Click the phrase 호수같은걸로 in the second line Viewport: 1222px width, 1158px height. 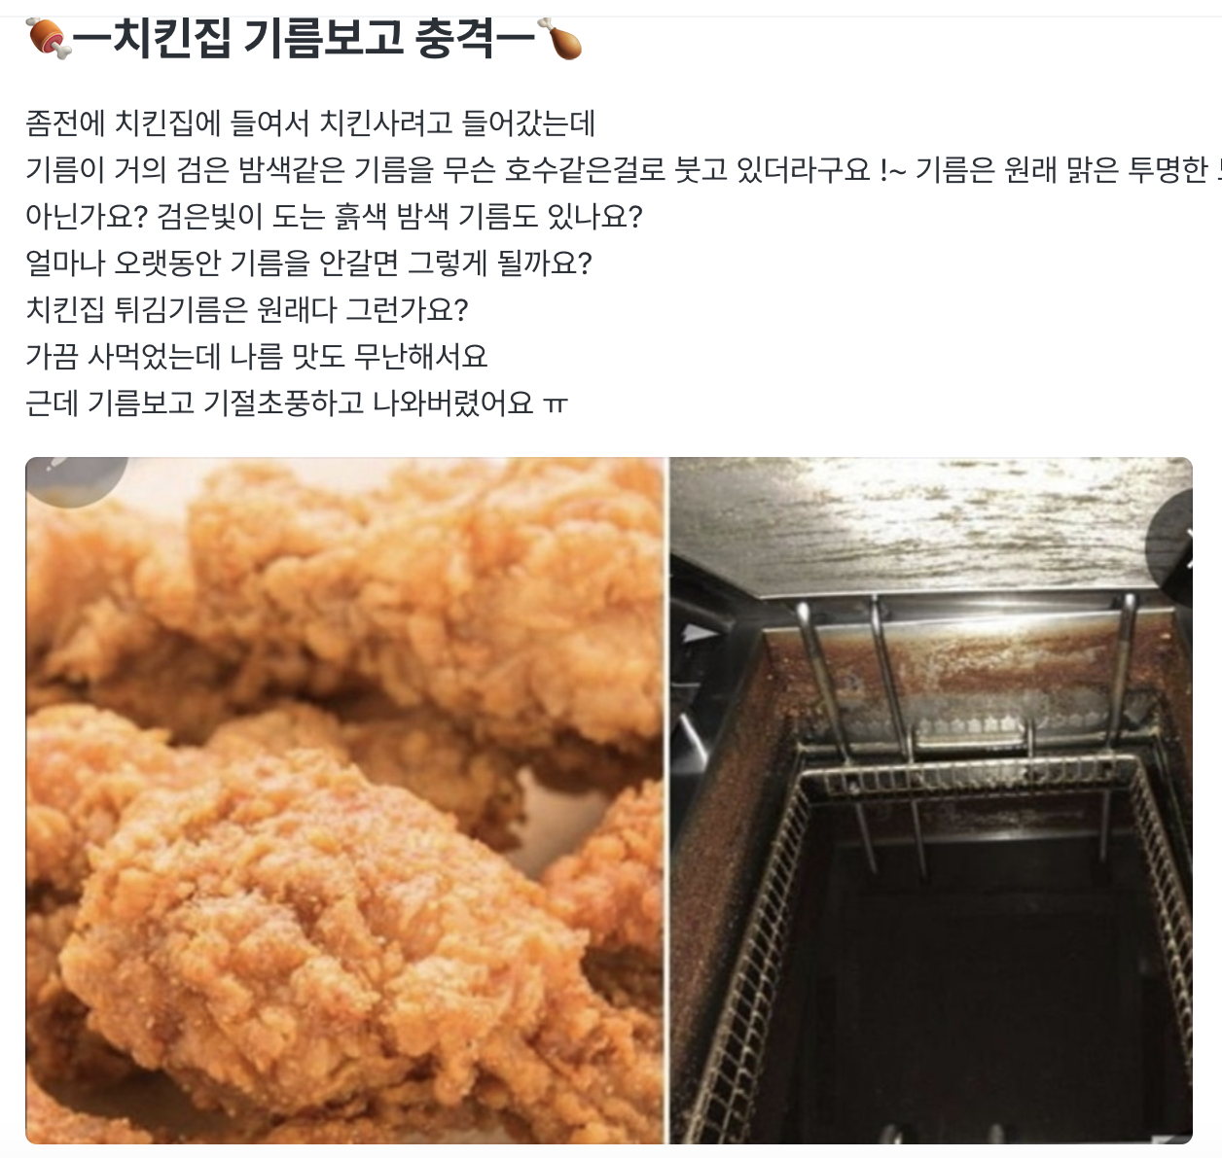point(586,170)
